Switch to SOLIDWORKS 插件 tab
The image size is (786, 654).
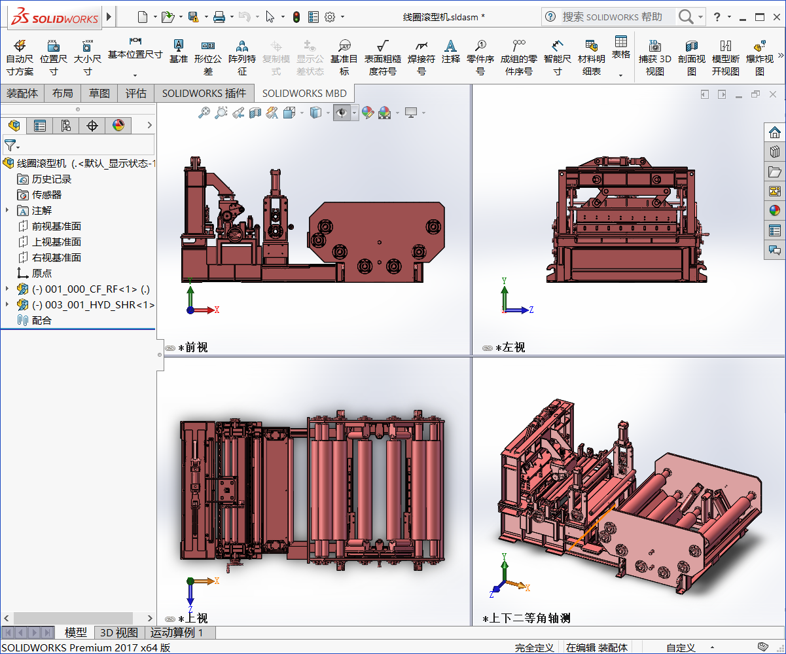(204, 93)
